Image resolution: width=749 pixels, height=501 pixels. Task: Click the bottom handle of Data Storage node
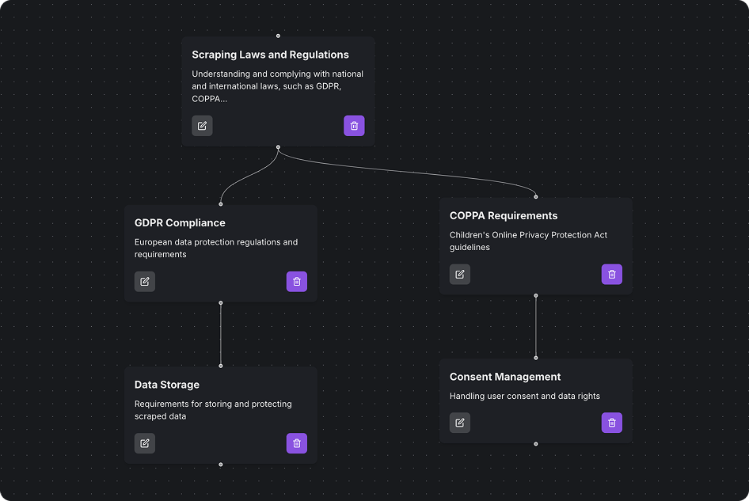coord(219,465)
